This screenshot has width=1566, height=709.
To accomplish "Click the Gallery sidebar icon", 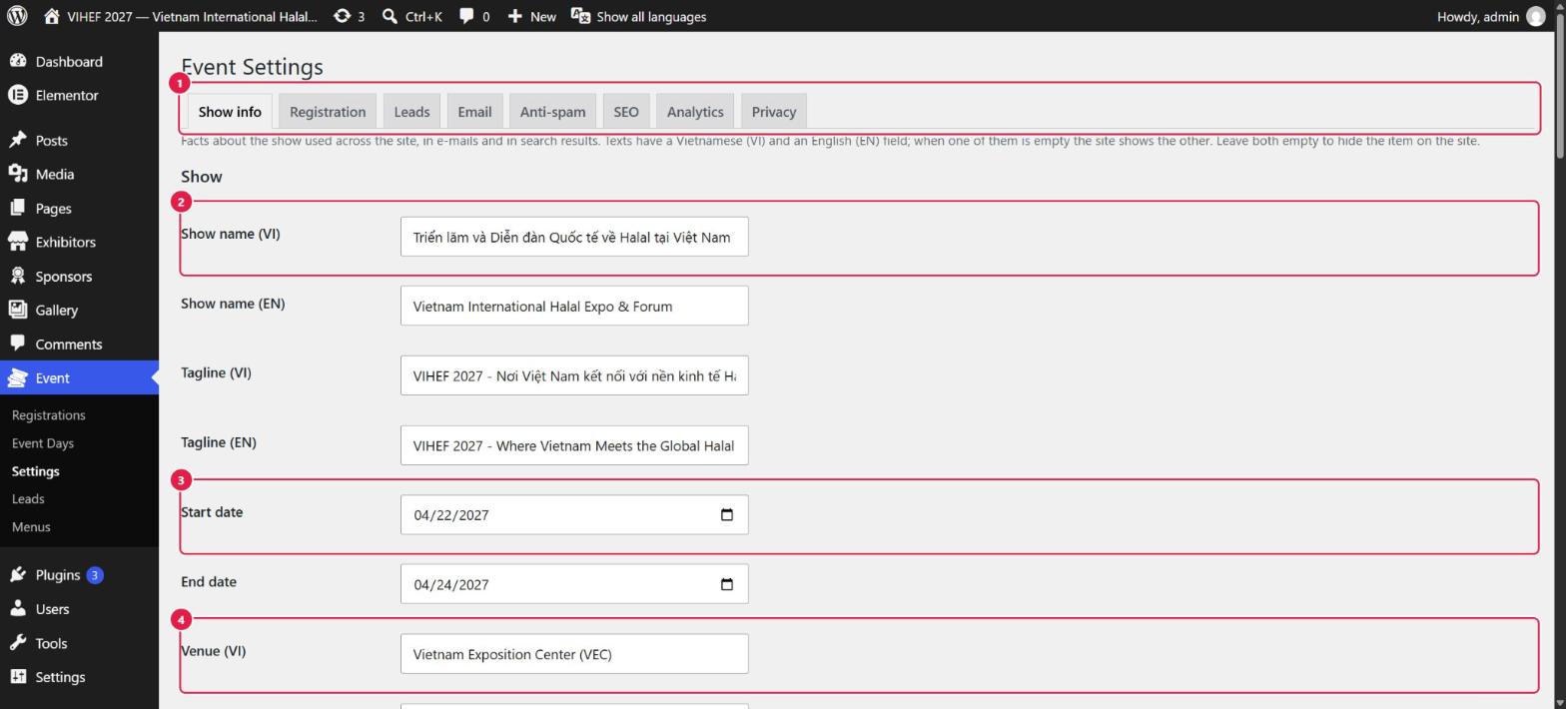I will coord(18,310).
